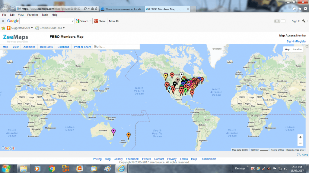
Task: Click the Sign-in/Register link
Action: 296,41
